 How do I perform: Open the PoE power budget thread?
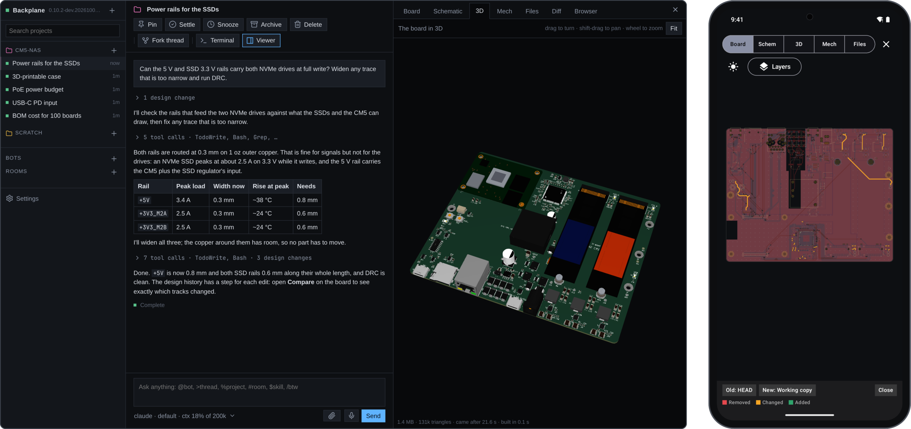(63, 90)
